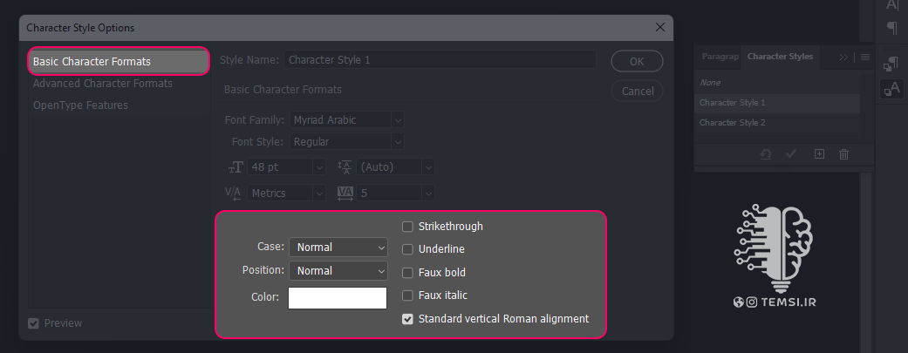Open the Font Family dropdown
The width and height of the screenshot is (908, 353).
click(346, 120)
